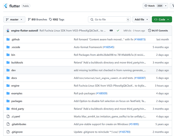Open the packages folder
Image resolution: width=174 pixels, height=136 pixels.
(17, 101)
